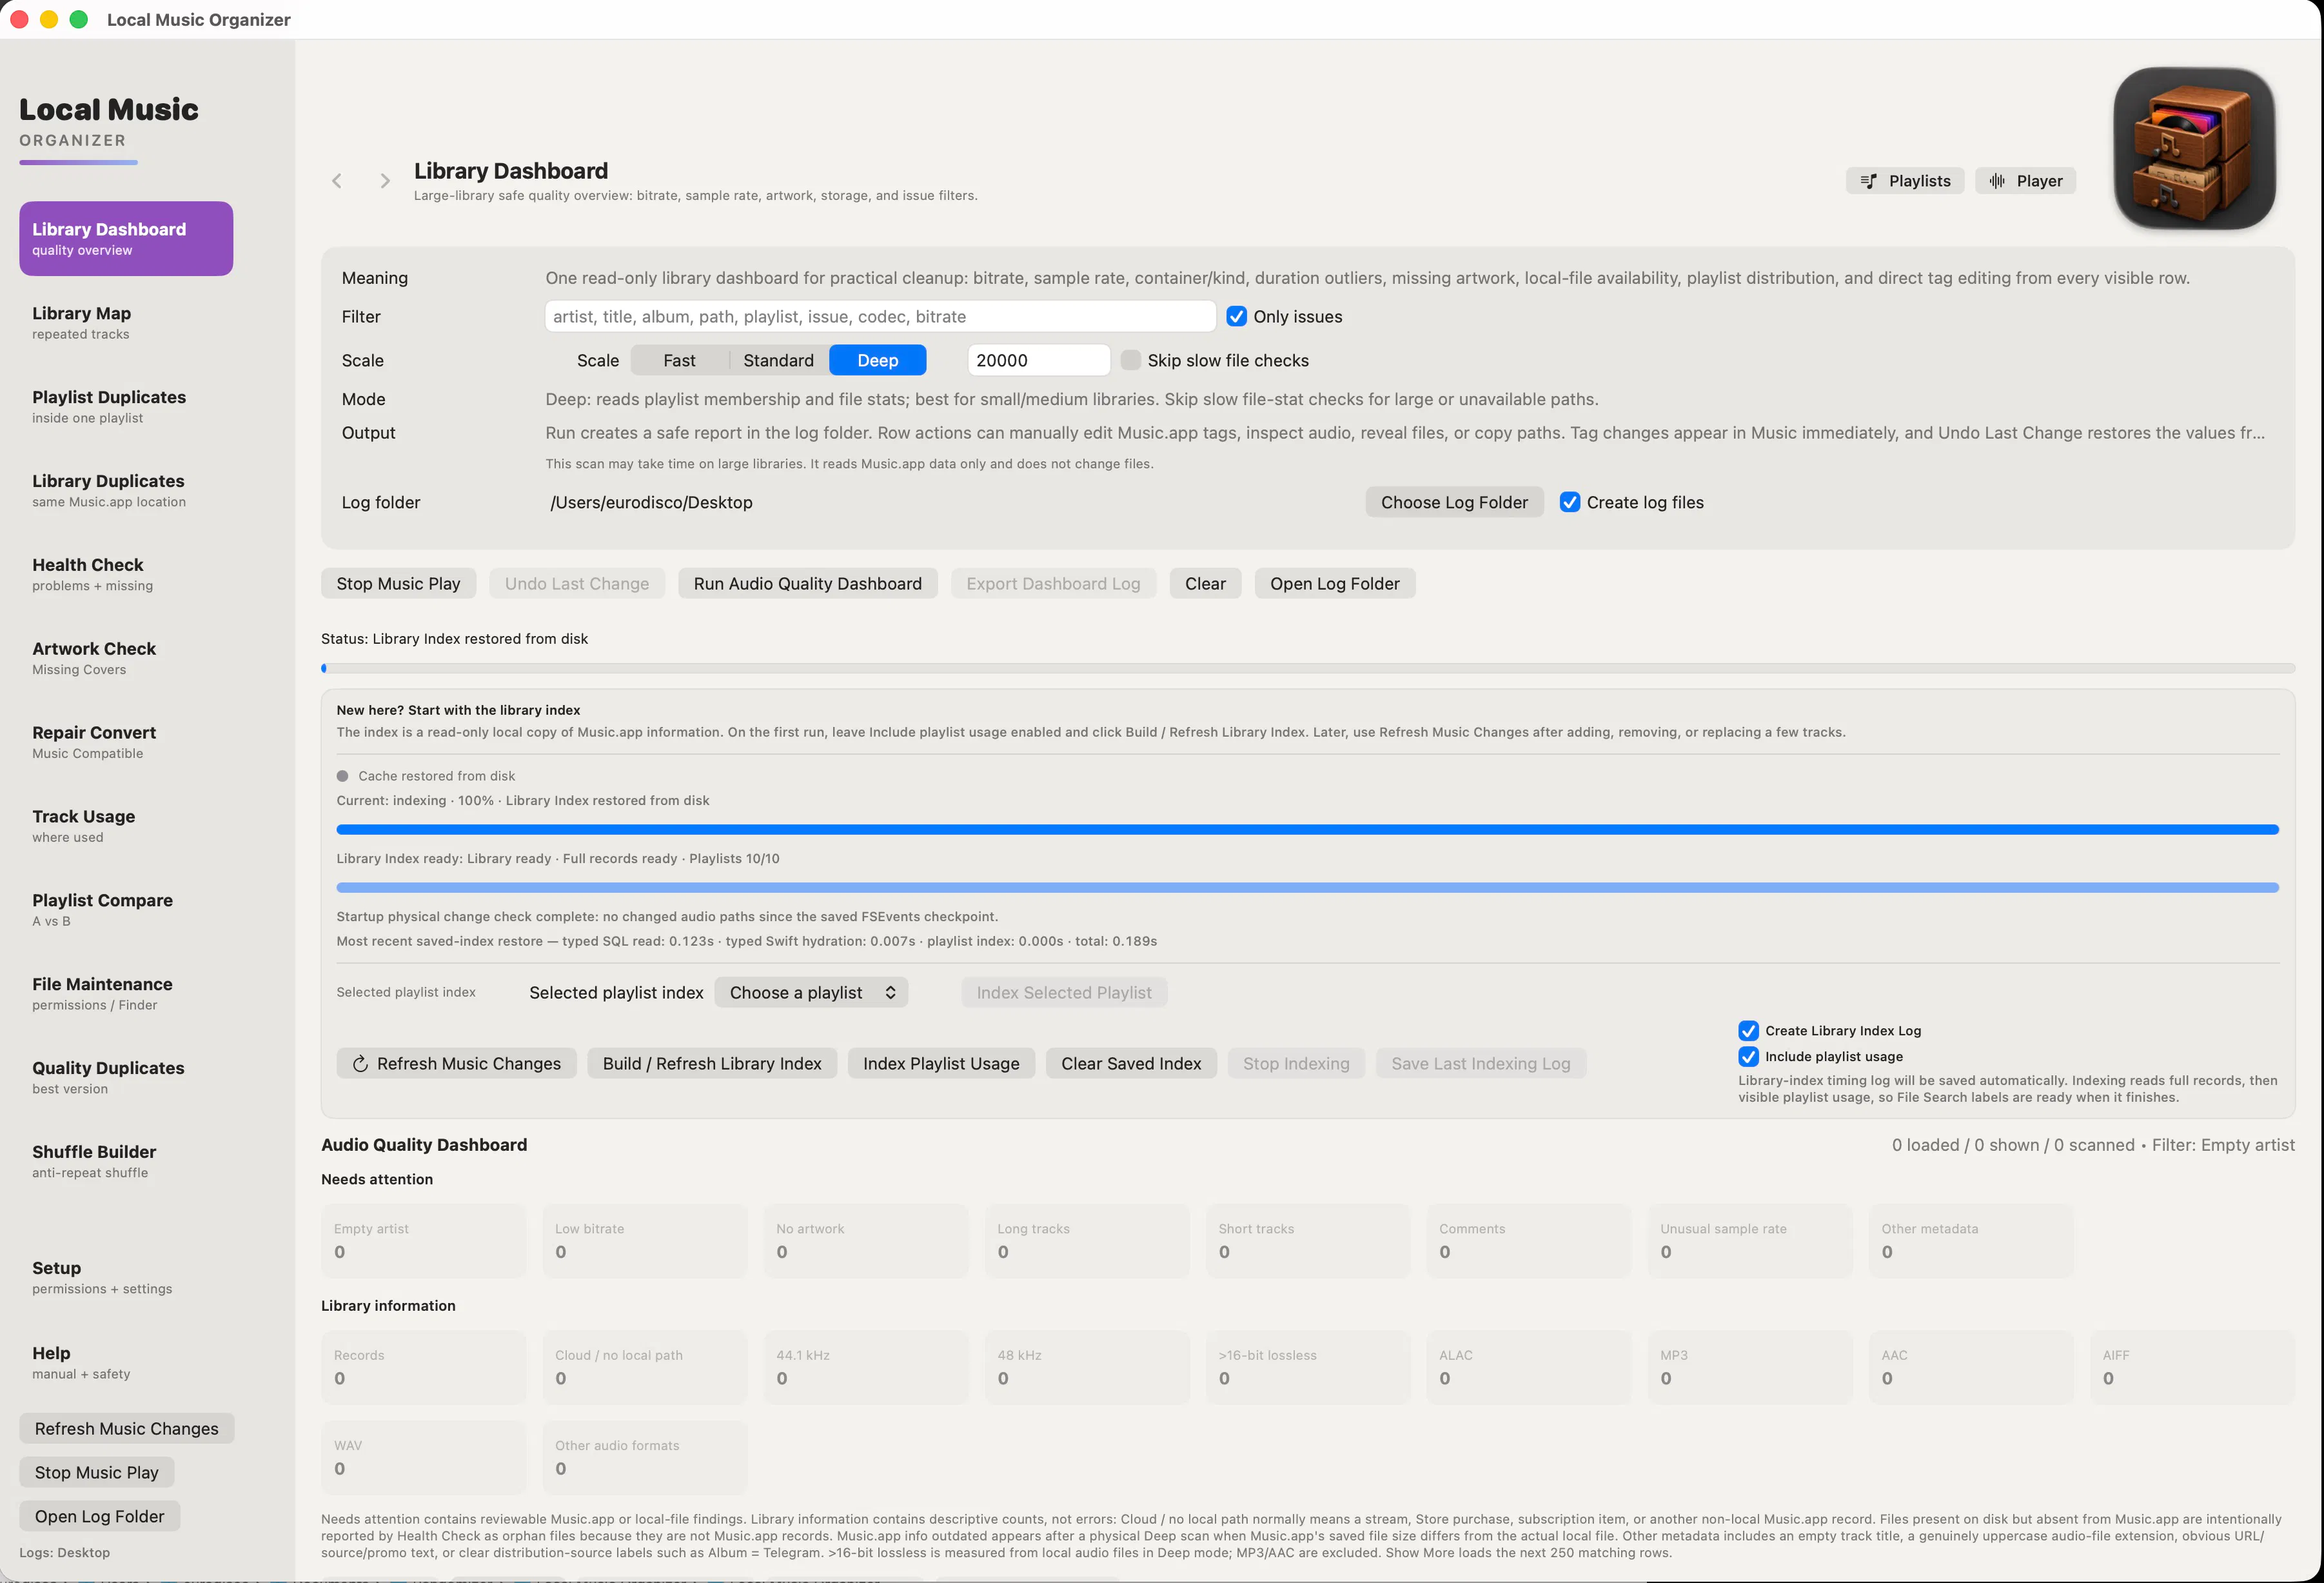Select the ALAC card
Viewport: 2324px width, 1583px height.
(x=1529, y=1367)
